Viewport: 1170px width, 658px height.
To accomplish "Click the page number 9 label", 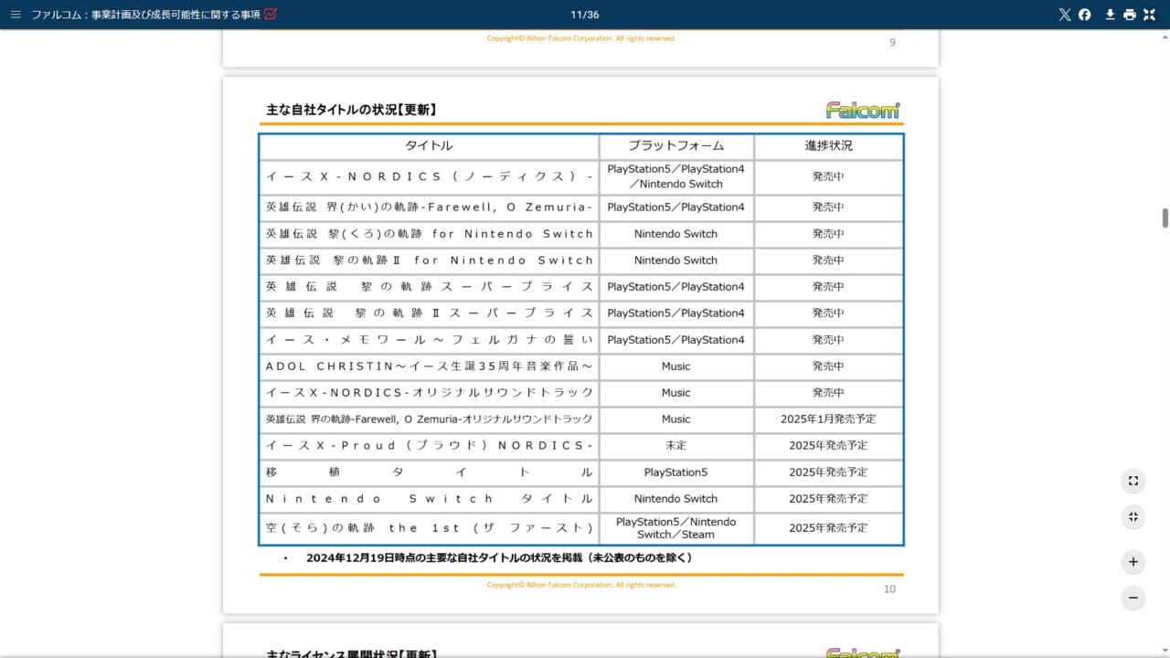I will [x=893, y=43].
